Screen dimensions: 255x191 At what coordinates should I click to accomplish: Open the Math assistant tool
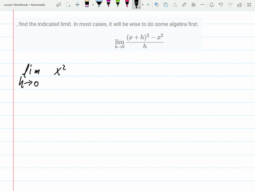193,5
